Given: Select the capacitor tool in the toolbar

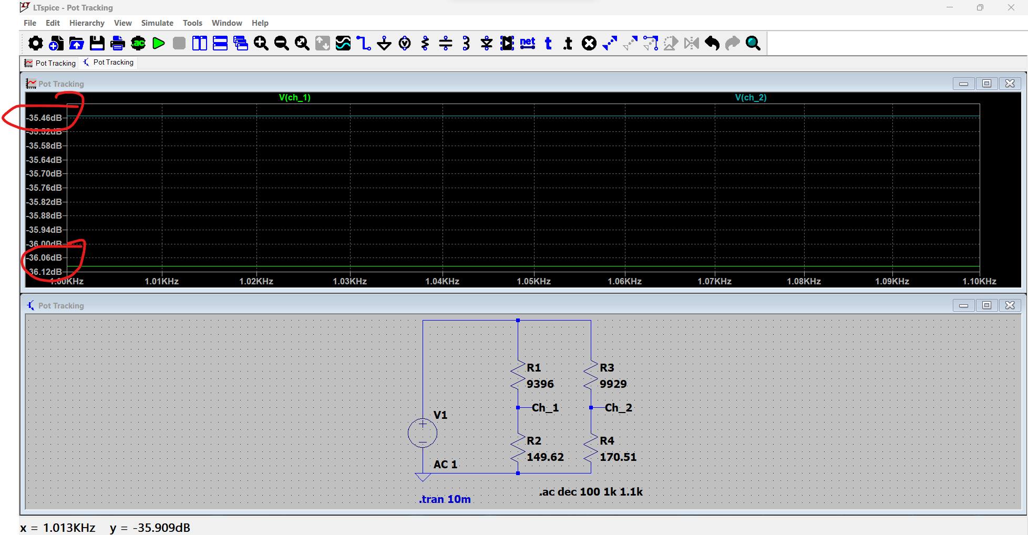Looking at the screenshot, I should pos(446,43).
